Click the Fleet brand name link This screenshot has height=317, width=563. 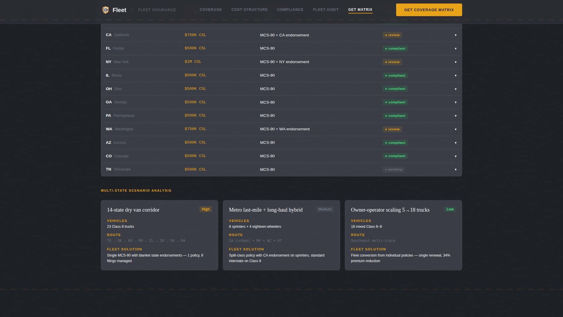(119, 10)
